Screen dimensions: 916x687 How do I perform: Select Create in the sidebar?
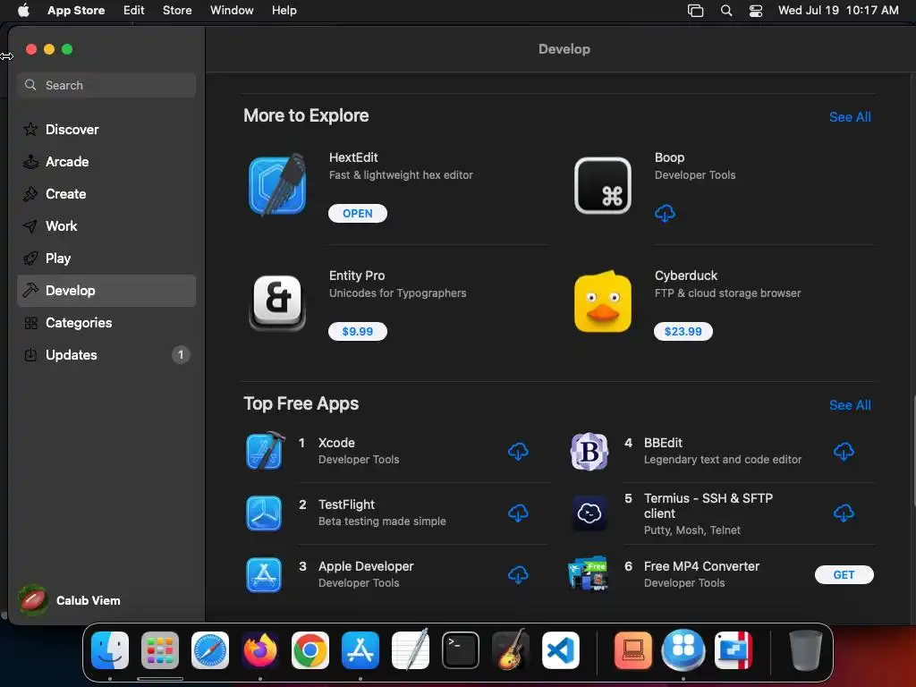(106, 193)
